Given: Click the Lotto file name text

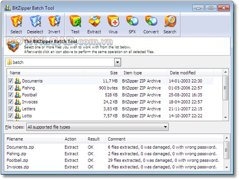Looking at the screenshot, I should 27,116.
